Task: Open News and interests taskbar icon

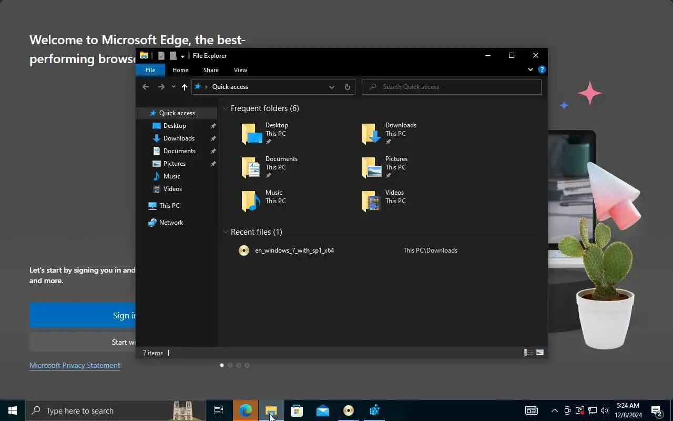Action: click(x=532, y=410)
